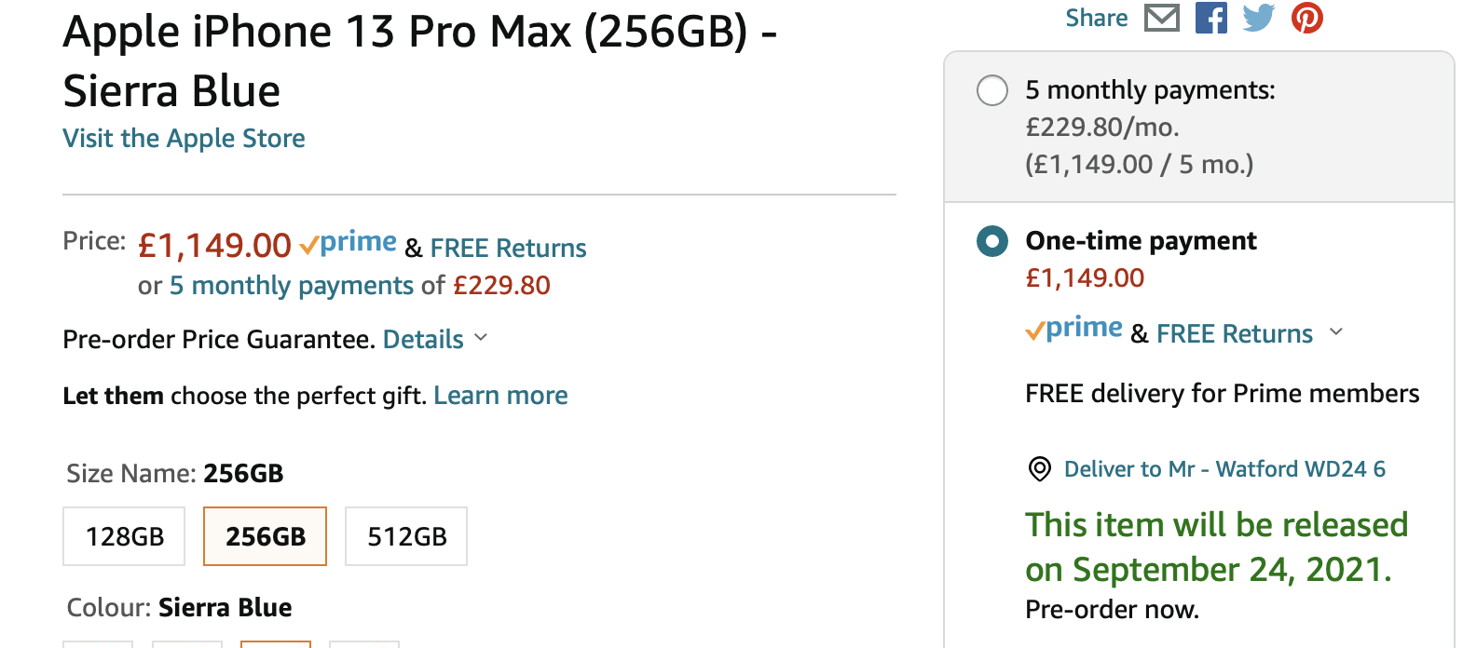1463x648 pixels.
Task: Pin this product on Pinterest
Action: 1306,18
